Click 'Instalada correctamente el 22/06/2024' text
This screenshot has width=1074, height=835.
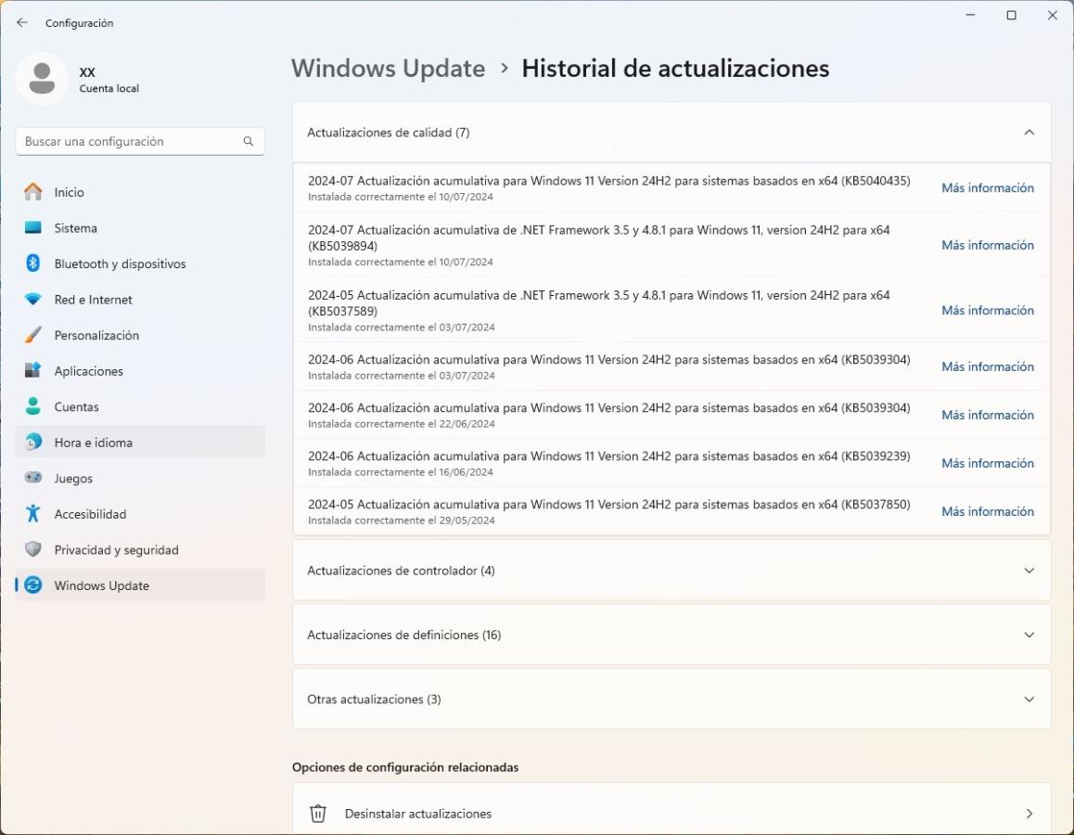402,424
